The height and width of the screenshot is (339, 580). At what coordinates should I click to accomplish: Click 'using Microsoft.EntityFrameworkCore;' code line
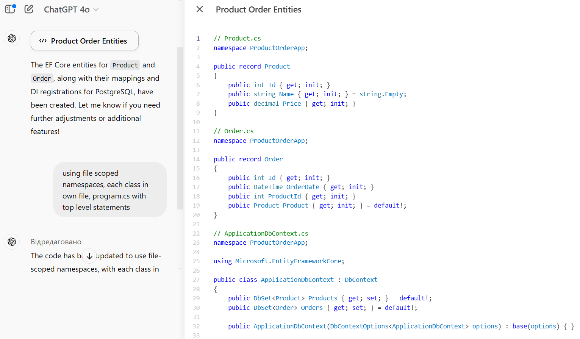tap(279, 261)
